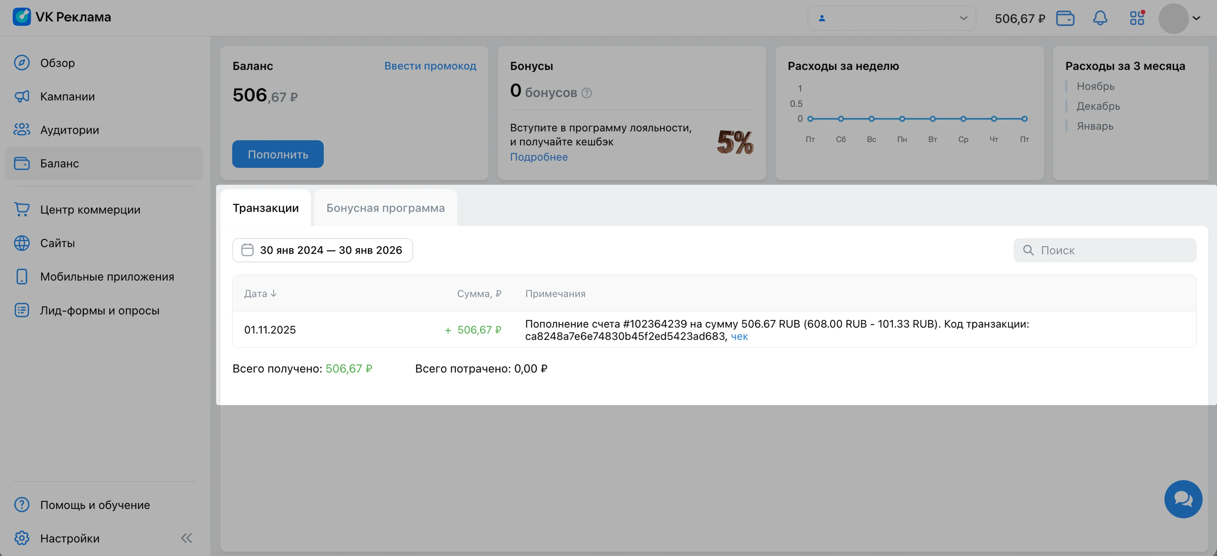The width and height of the screenshot is (1217, 556).
Task: Click the bonuses help question mark
Action: pos(586,93)
